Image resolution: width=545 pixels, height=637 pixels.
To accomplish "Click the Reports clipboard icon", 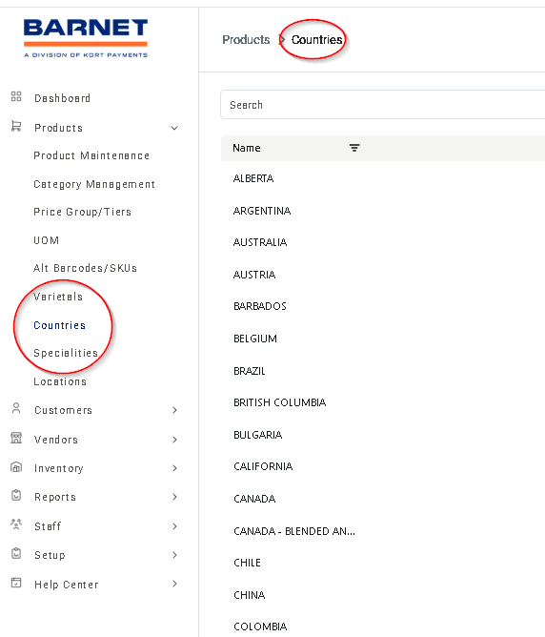I will click(x=16, y=495).
